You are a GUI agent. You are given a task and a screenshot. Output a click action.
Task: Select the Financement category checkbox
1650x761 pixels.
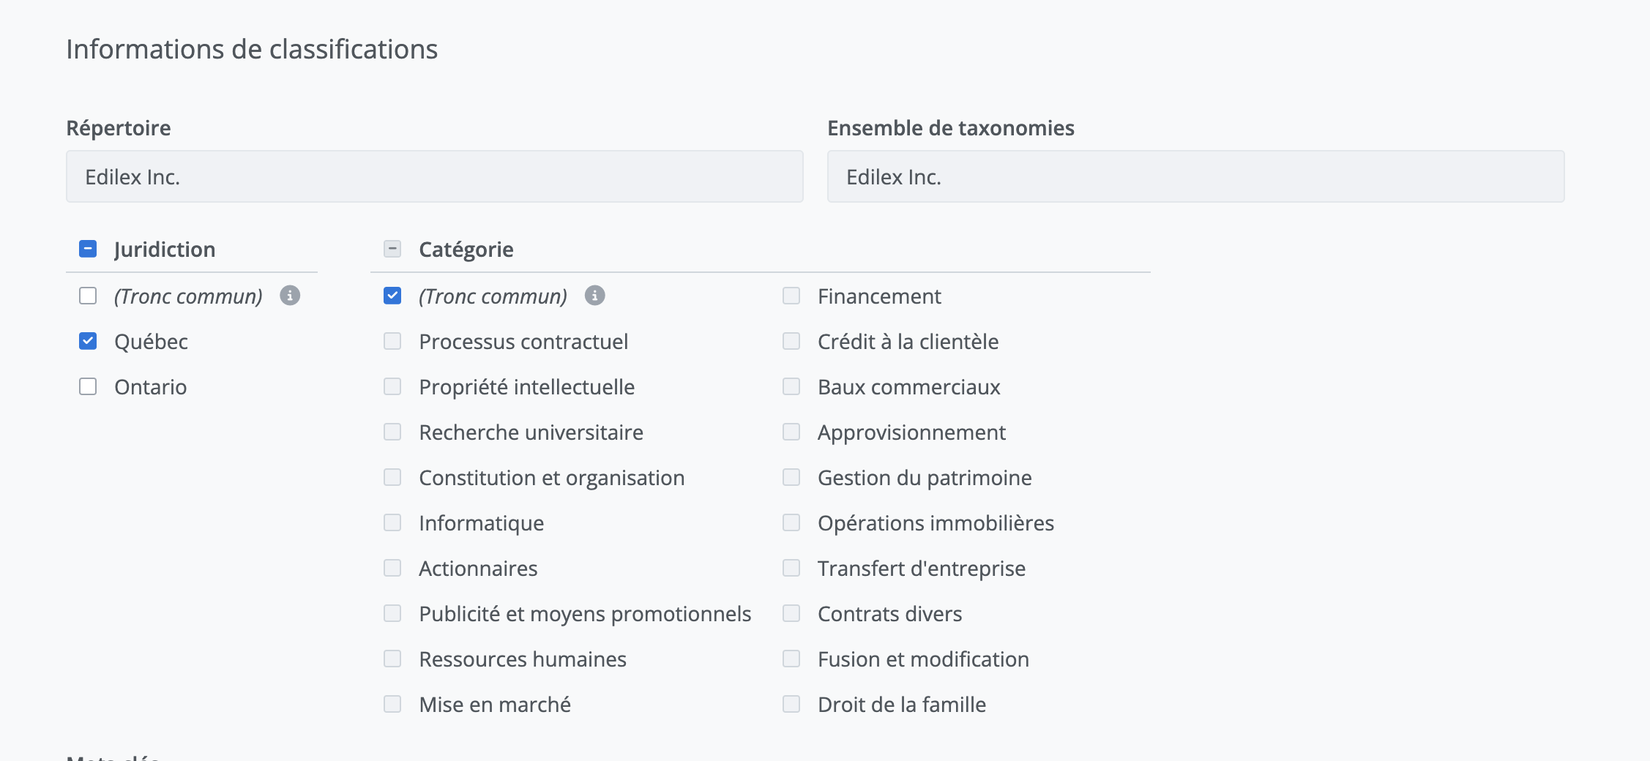[791, 296]
